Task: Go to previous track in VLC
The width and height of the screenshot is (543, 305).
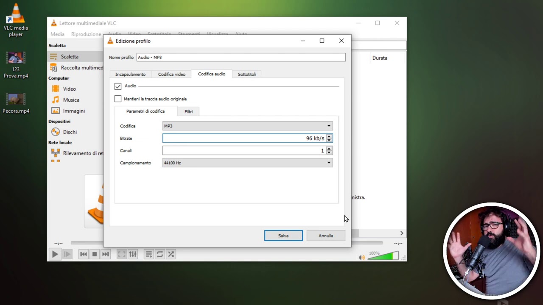Action: pyautogui.click(x=84, y=254)
